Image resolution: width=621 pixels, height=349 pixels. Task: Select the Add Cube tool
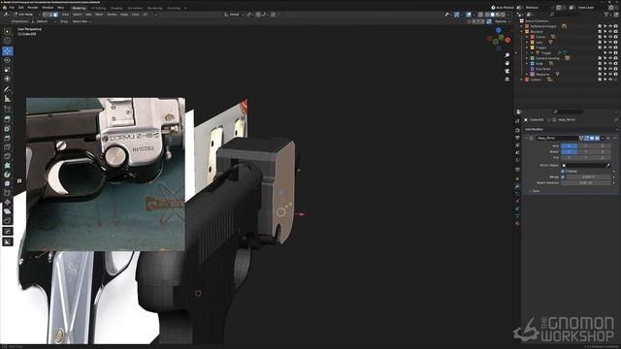click(x=7, y=110)
